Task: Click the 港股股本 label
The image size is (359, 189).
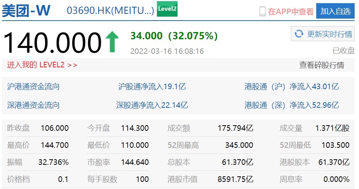Action: point(295,162)
